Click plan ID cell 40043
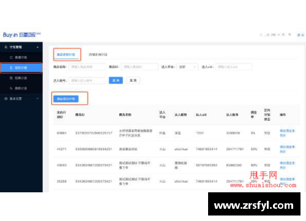Viewport: 306px width, 221px height. 62,165
